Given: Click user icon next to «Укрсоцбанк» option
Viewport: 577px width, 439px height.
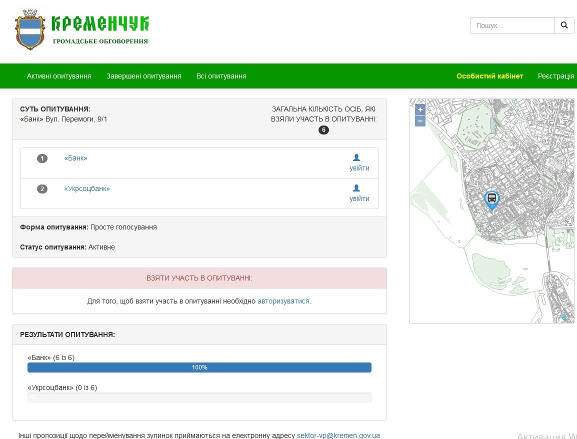Looking at the screenshot, I should pyautogui.click(x=356, y=188).
